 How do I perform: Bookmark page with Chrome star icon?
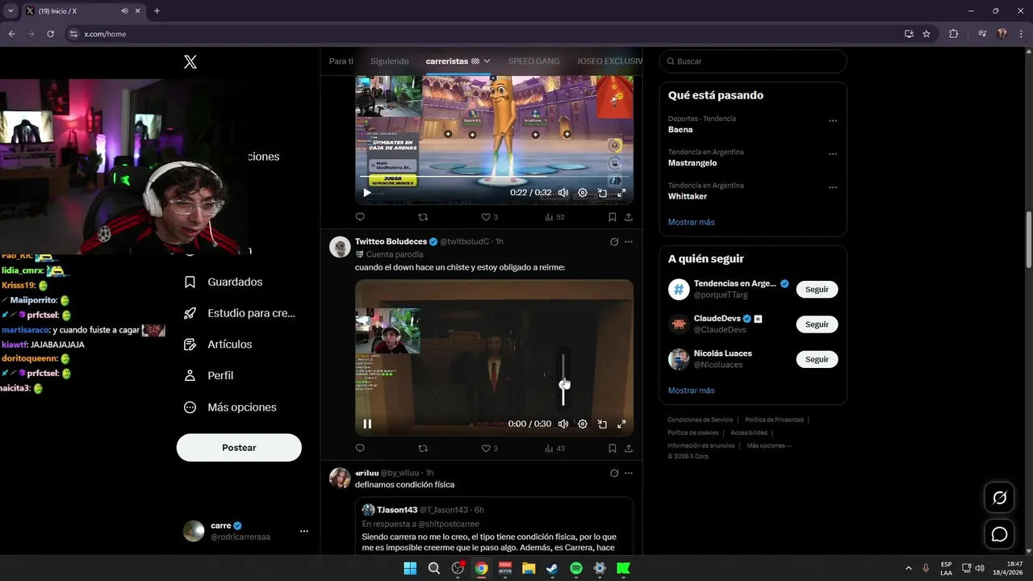pos(926,34)
